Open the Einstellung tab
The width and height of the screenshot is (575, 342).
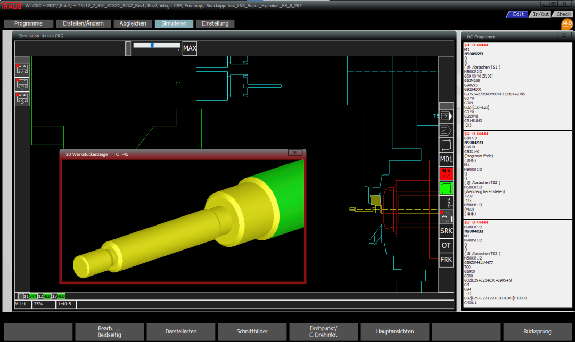[215, 23]
